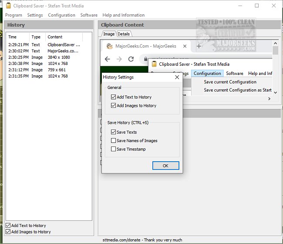This screenshot has width=283, height=244.
Task: Close the History Settings dialog
Action: click(177, 77)
